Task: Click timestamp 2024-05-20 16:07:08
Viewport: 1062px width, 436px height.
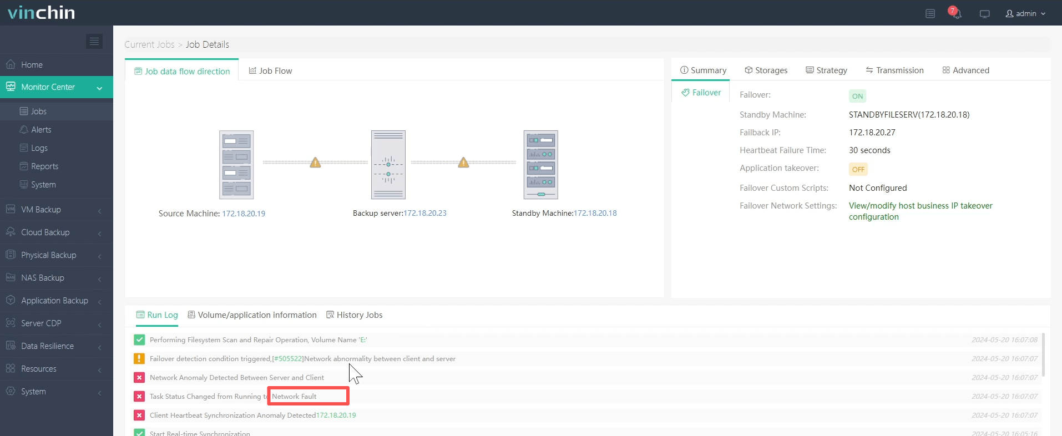Action: (x=1004, y=340)
